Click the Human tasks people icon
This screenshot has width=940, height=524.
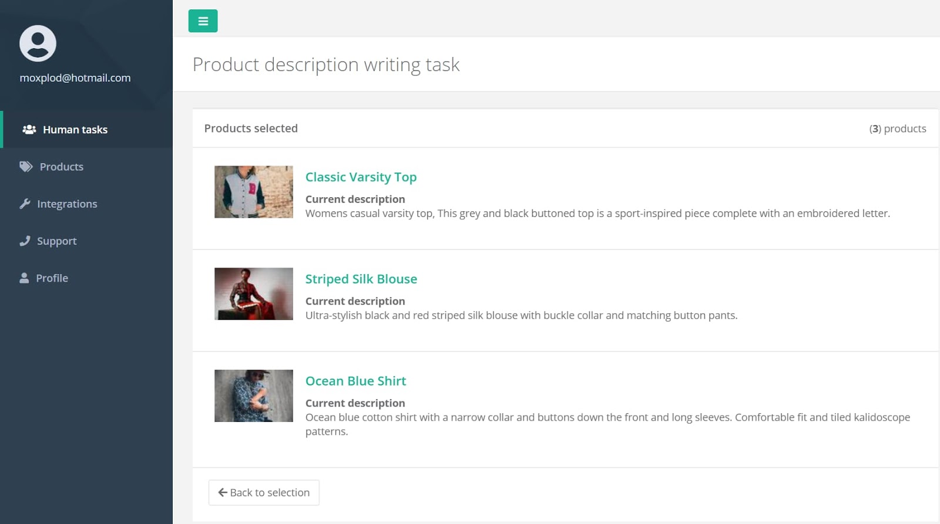click(x=29, y=129)
